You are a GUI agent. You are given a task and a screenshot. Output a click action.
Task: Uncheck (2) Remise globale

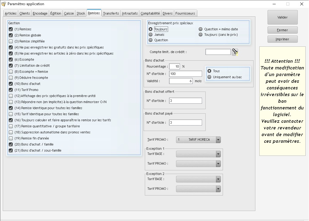(x=11, y=35)
